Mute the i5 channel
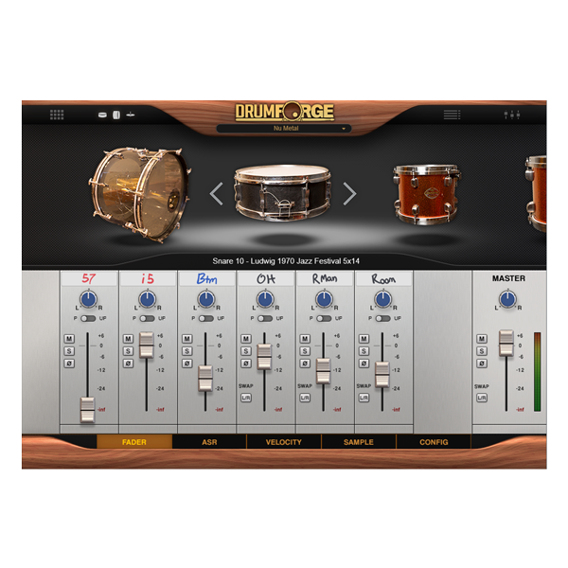This screenshot has height=568, width=568. tap(128, 339)
